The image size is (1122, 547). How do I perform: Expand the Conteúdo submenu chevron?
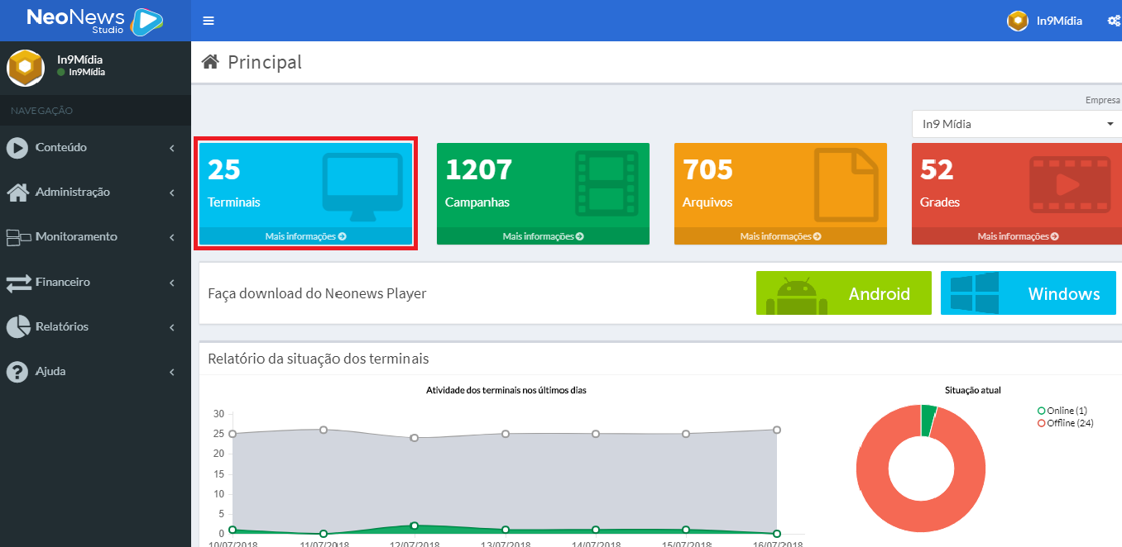point(172,148)
